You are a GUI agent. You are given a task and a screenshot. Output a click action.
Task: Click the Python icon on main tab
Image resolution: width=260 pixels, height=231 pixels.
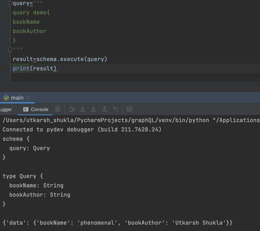6,98
